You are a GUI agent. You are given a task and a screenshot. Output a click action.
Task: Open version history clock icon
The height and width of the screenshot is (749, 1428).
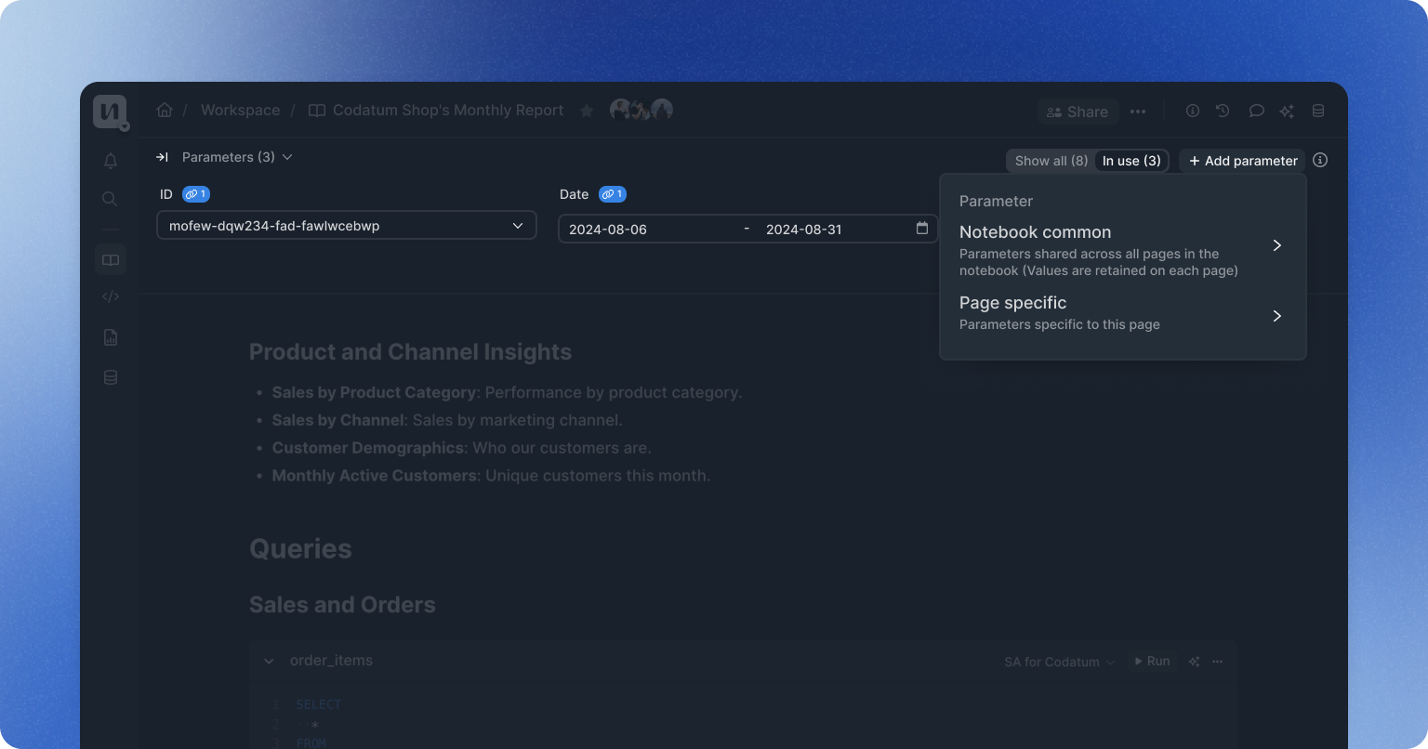(1223, 112)
